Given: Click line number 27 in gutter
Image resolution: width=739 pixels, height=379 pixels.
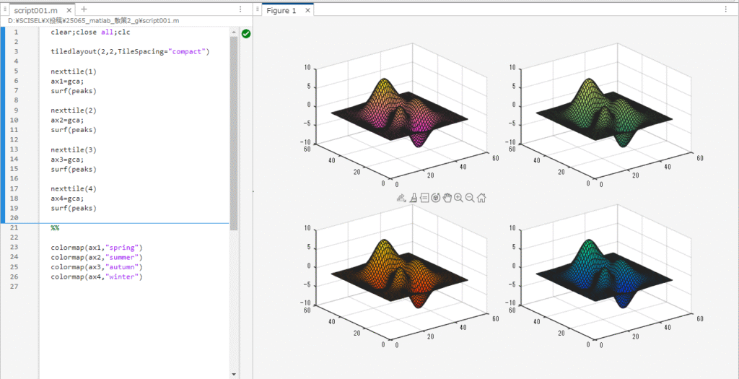Looking at the screenshot, I should (x=14, y=287).
